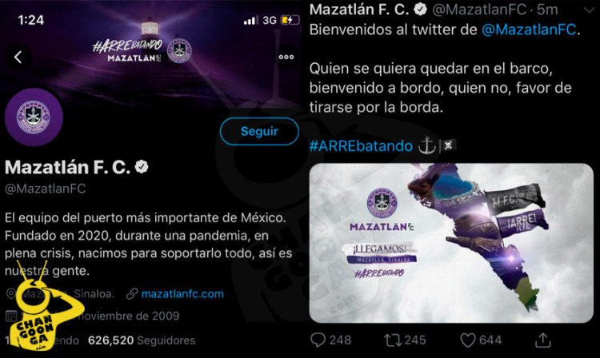This screenshot has height=358, width=600.
Task: View the 626,520 Seguidores list
Action: [142, 340]
